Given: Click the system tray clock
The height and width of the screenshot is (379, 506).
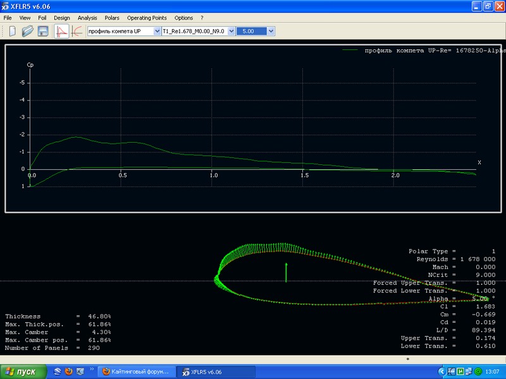Looking at the screenshot, I should [x=493, y=372].
